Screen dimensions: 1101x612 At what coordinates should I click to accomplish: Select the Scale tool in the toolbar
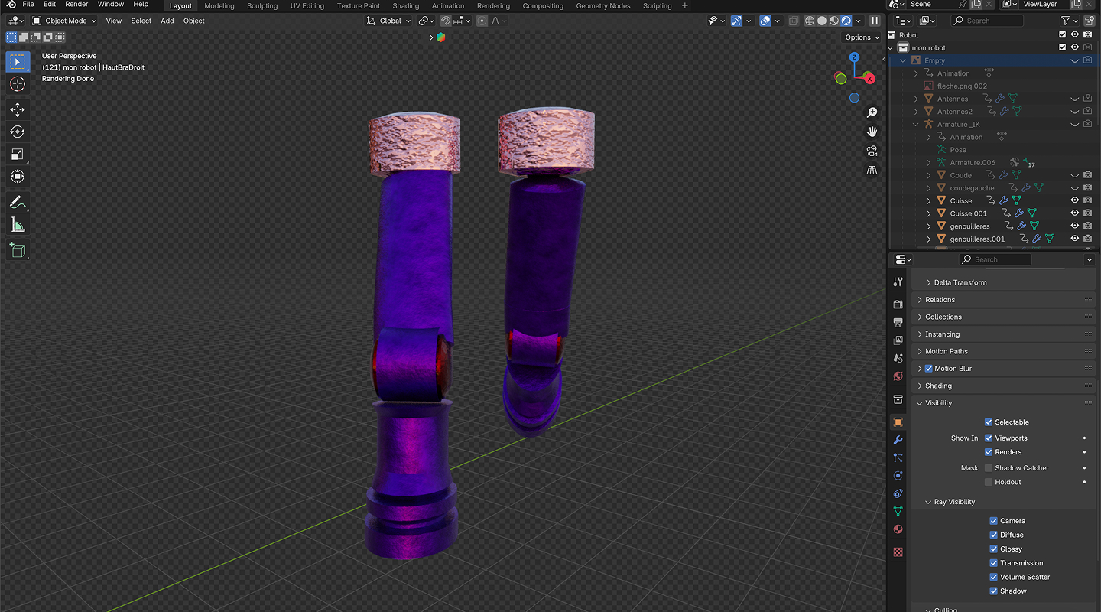point(18,154)
